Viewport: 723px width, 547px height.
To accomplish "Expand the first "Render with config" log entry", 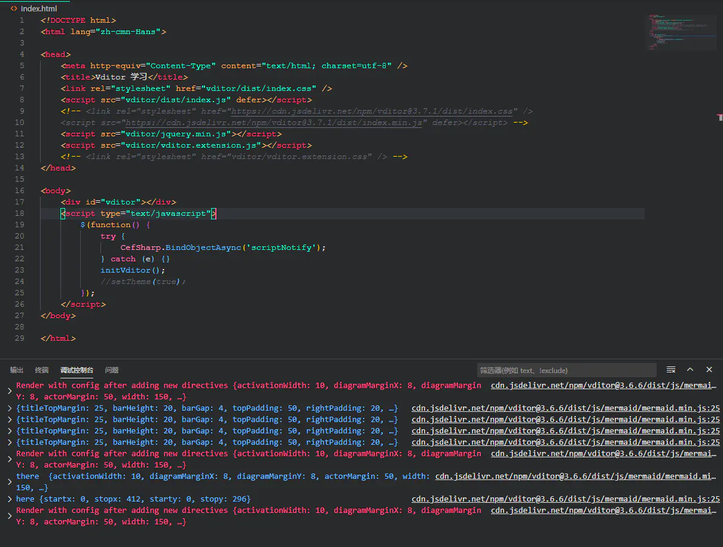I will [x=9, y=391].
